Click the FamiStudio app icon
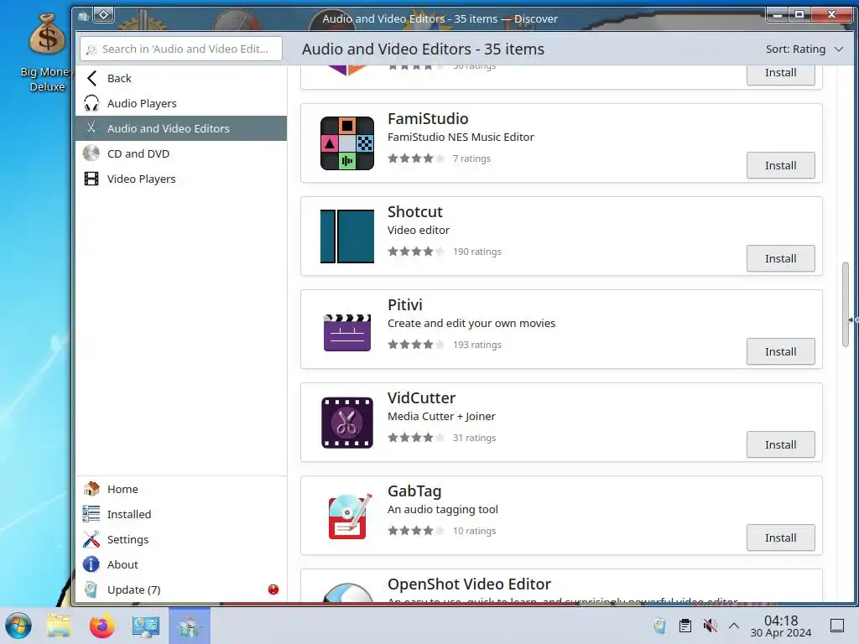Viewport: 859px width, 644px height. tap(346, 143)
